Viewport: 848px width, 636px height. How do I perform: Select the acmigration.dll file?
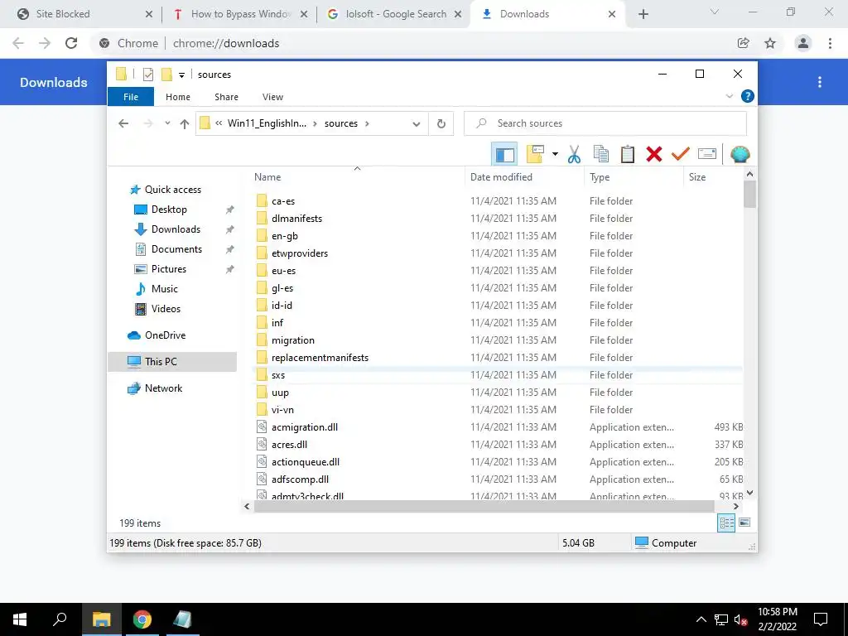point(305,427)
